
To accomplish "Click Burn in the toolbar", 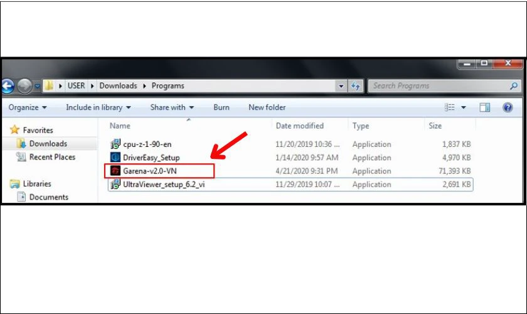I will click(x=221, y=107).
